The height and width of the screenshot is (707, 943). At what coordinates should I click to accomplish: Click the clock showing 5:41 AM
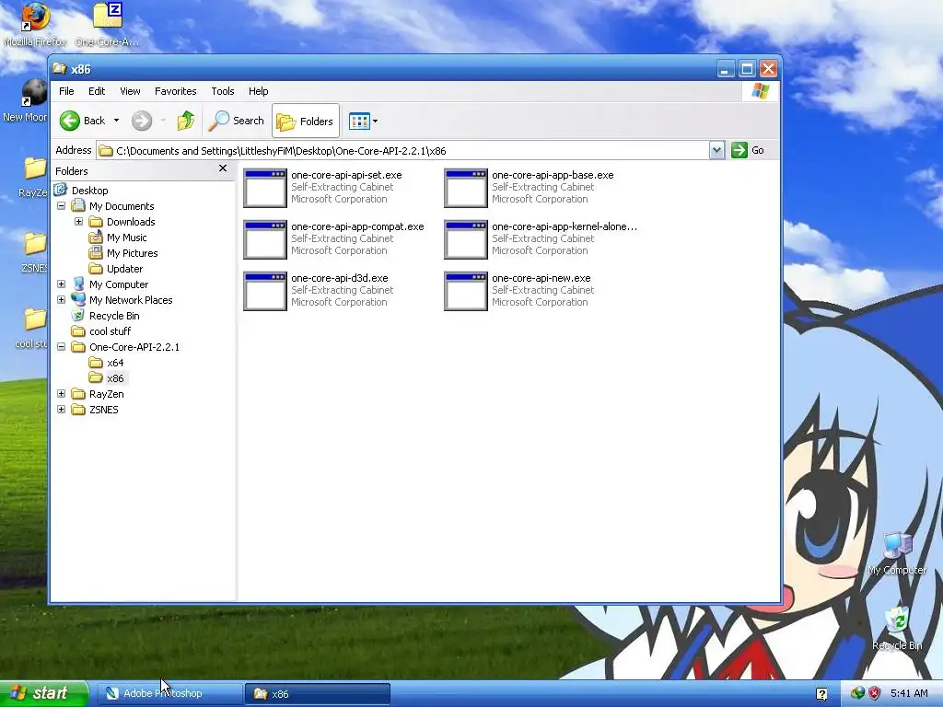(x=909, y=693)
